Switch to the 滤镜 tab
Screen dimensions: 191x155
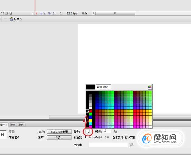pos(12,125)
